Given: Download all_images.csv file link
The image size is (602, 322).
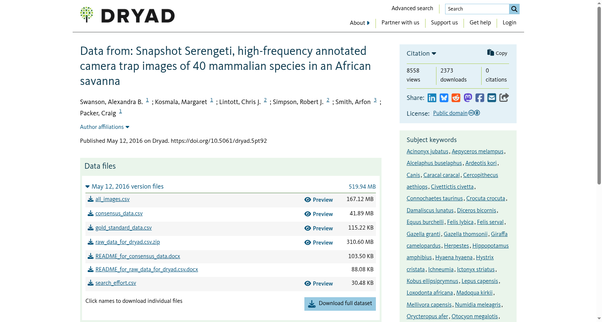Looking at the screenshot, I should click(112, 199).
